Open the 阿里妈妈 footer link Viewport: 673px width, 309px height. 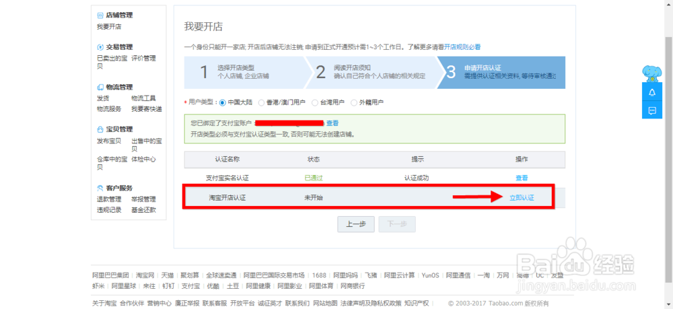[x=345, y=275]
